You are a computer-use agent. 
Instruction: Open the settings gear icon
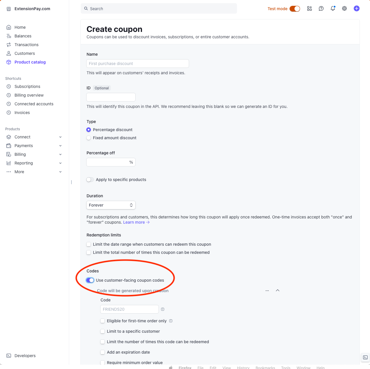pos(344,9)
